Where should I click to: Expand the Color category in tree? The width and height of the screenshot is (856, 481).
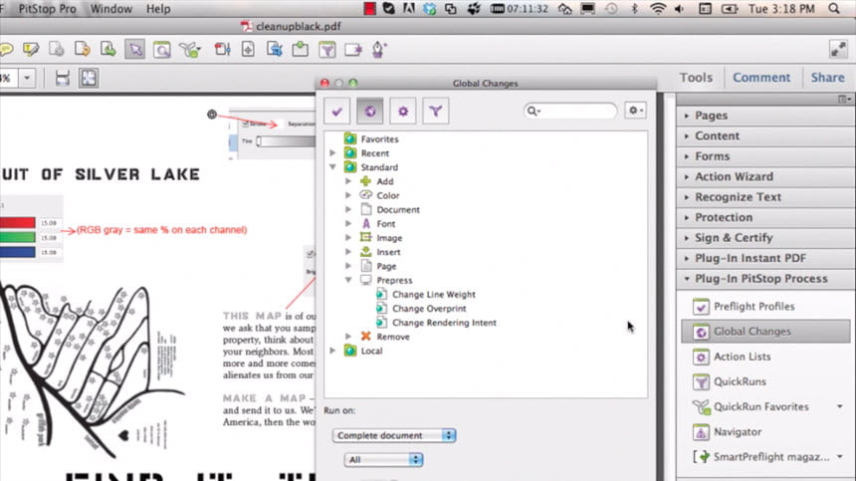point(348,196)
